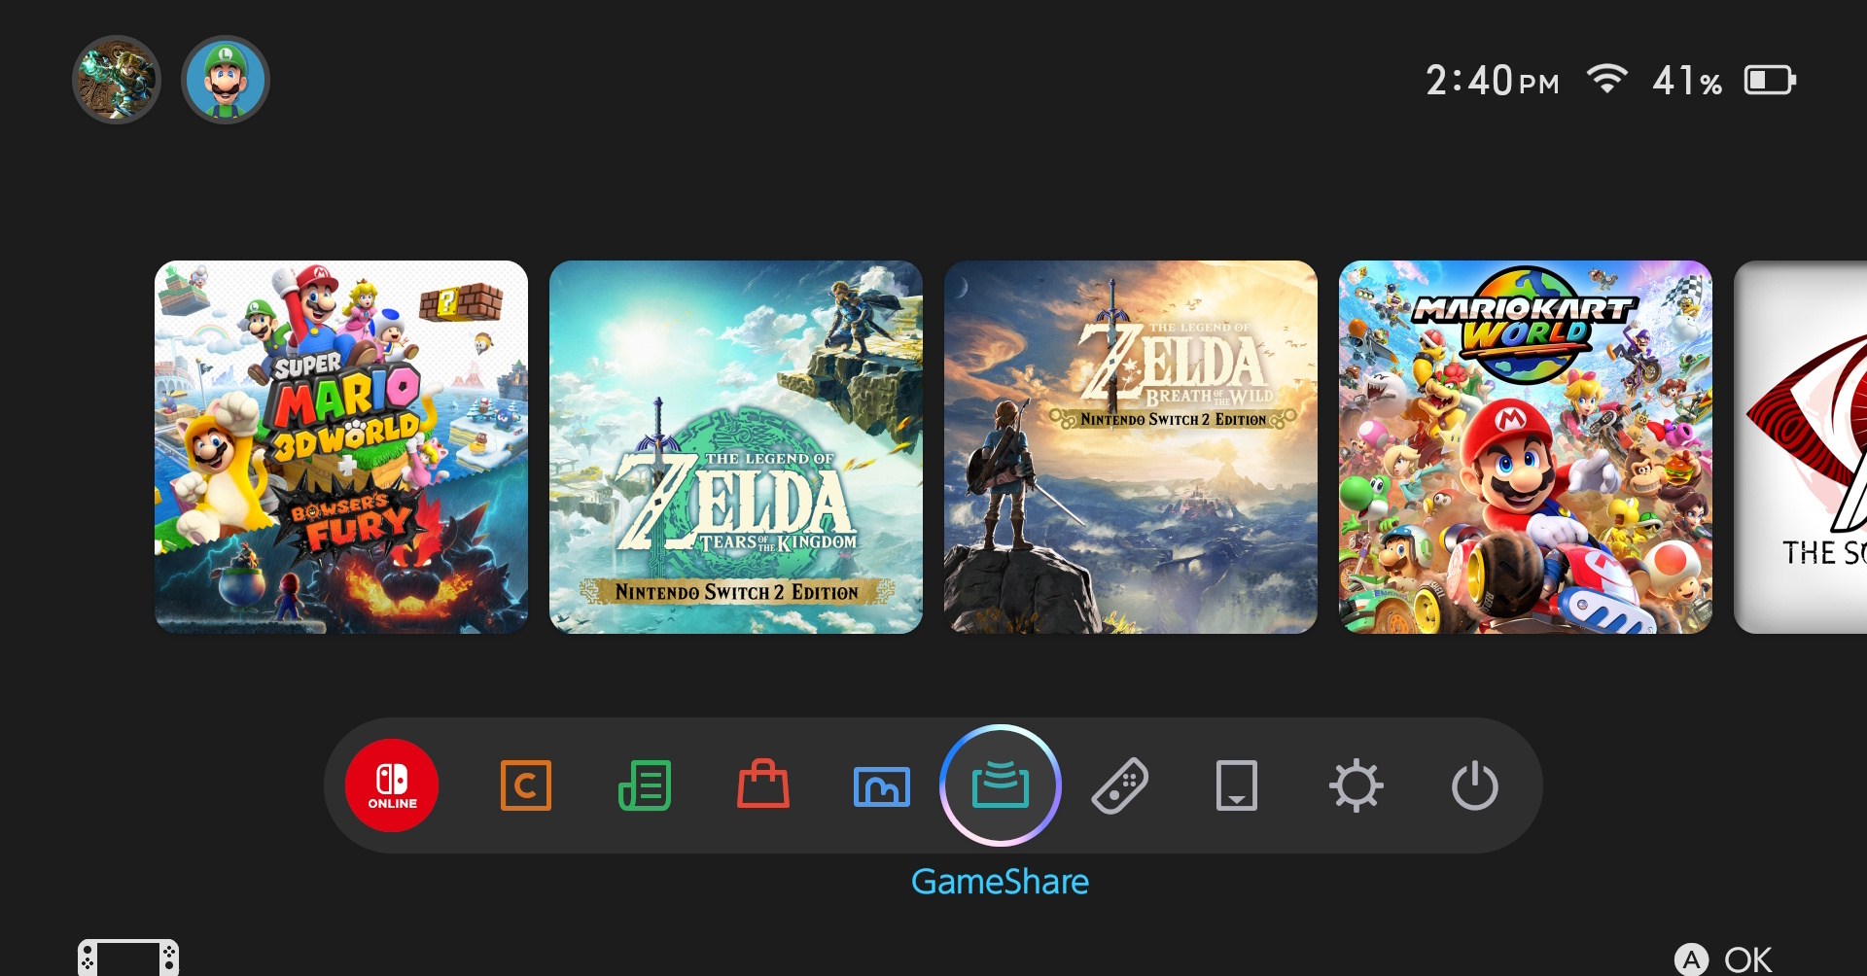Select the handheld console icon at bottom left

(x=127, y=958)
